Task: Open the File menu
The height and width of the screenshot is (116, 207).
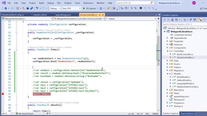Action: point(9,3)
